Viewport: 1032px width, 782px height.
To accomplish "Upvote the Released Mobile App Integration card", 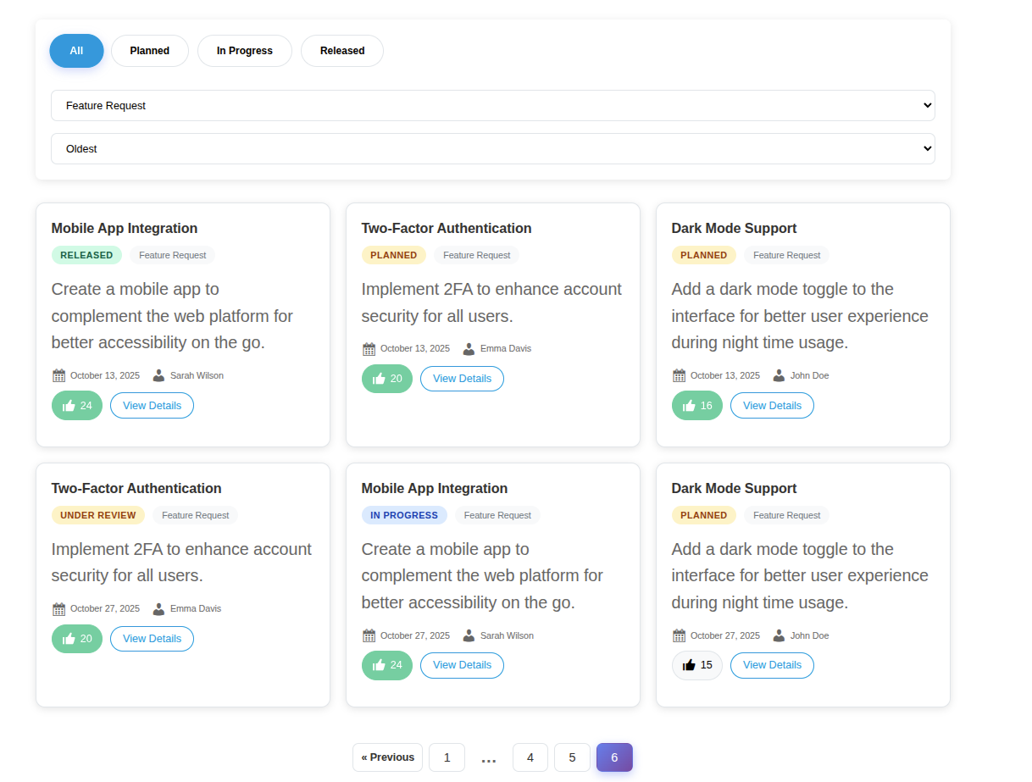I will tap(77, 406).
